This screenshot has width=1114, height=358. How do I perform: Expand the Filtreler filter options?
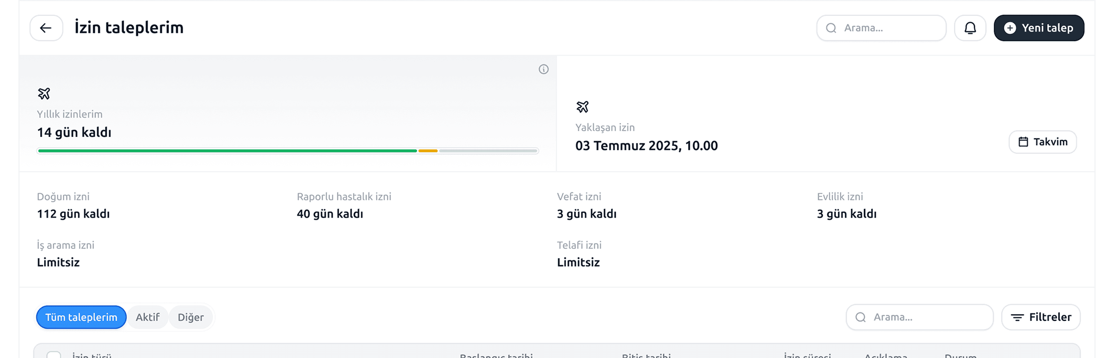point(1041,317)
